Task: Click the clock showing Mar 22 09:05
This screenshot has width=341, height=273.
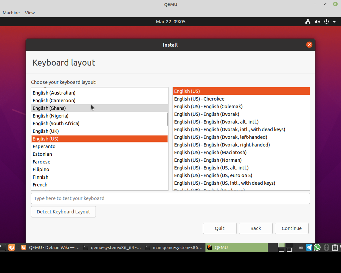Action: [x=170, y=22]
